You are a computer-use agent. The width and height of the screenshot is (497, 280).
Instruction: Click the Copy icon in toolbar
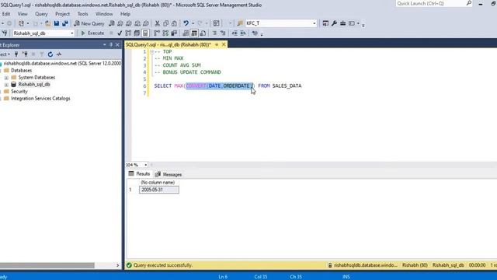coord(165,23)
